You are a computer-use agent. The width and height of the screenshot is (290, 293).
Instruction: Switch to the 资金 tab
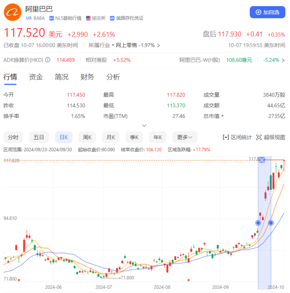36,77
